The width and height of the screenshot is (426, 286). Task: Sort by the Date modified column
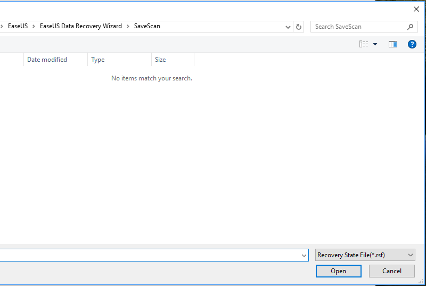coord(55,60)
